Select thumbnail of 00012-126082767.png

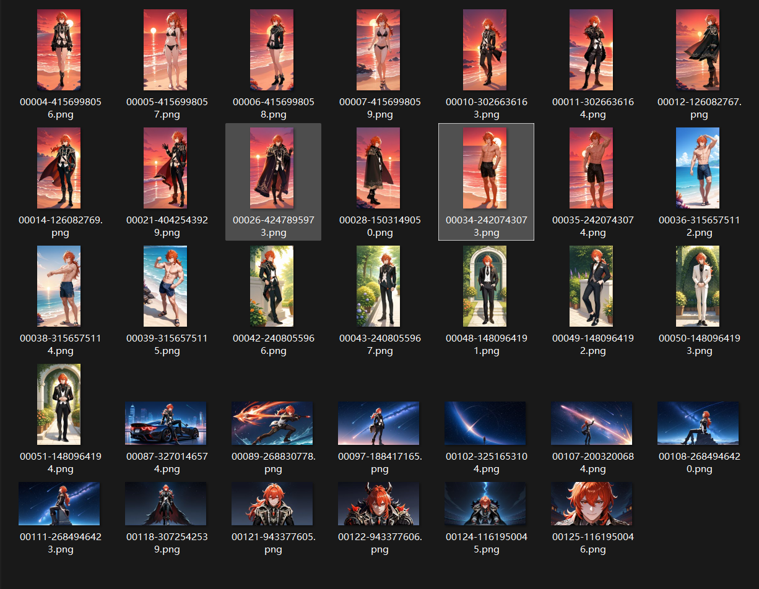pyautogui.click(x=698, y=49)
